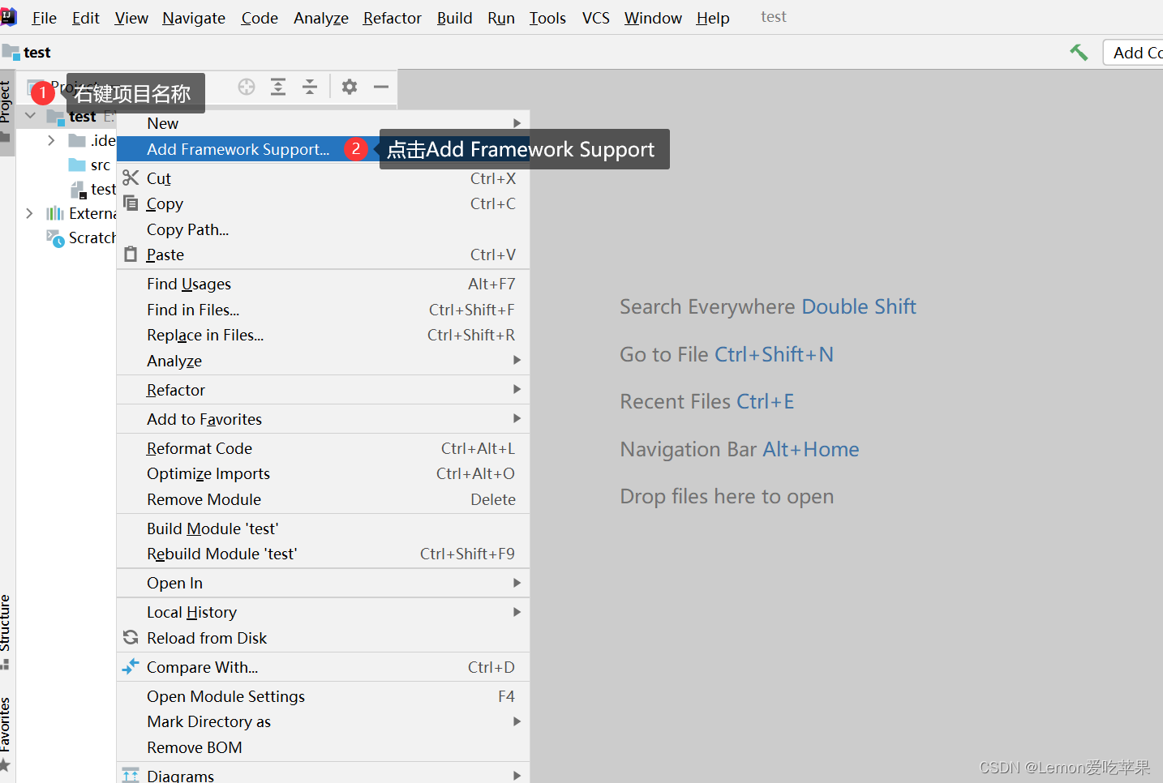Click the Scratches and Consoles icon

(55, 237)
